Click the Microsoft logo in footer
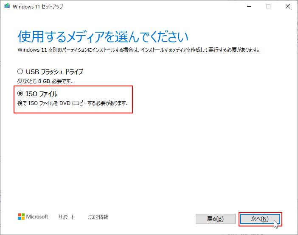 [33, 217]
